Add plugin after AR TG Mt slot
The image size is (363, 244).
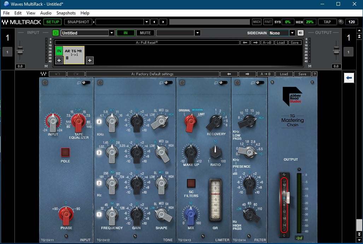pos(90,60)
